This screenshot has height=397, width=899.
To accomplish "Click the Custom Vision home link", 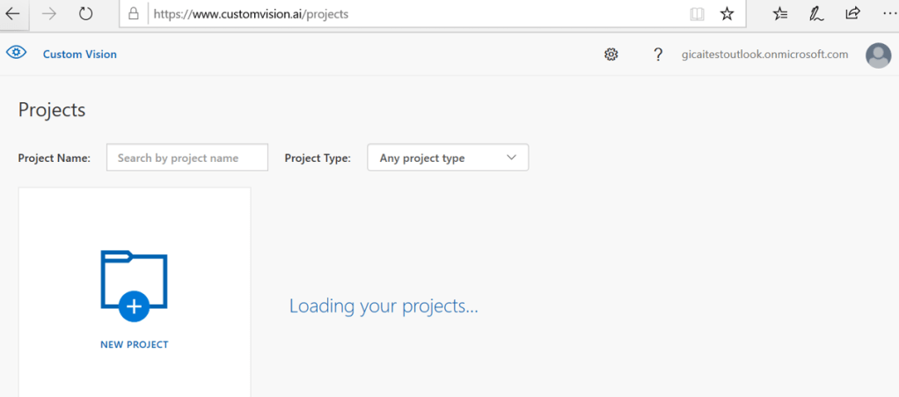I will tap(80, 55).
